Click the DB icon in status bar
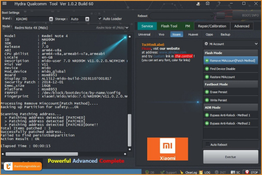Viewport: 262px width, 175px height. pyautogui.click(x=148, y=172)
